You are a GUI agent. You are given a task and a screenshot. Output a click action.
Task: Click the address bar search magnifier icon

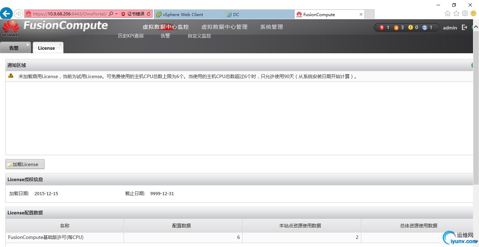pyautogui.click(x=111, y=14)
